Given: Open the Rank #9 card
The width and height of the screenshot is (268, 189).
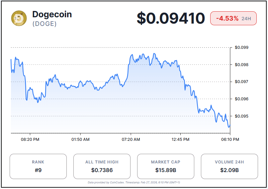Looking at the screenshot, I should pyautogui.click(x=38, y=166).
